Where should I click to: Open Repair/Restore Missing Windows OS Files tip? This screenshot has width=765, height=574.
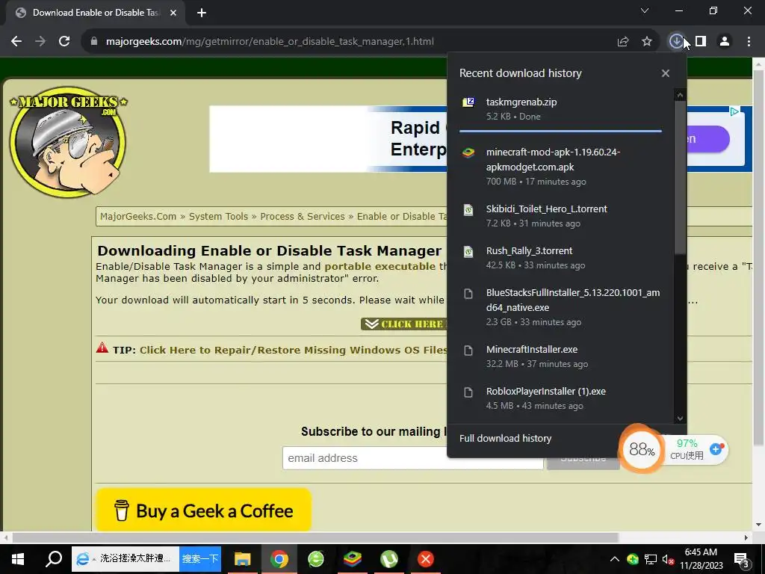pos(293,350)
